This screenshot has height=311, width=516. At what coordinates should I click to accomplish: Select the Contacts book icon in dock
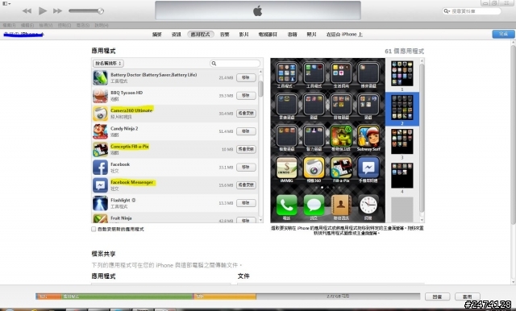341,205
